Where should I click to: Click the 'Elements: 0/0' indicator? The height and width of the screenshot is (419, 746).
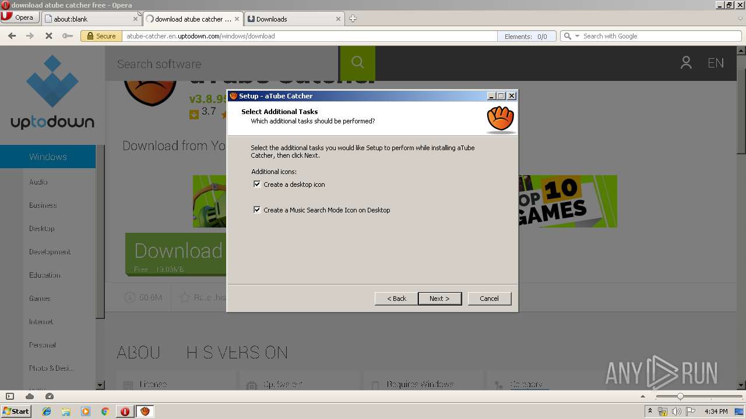526,36
